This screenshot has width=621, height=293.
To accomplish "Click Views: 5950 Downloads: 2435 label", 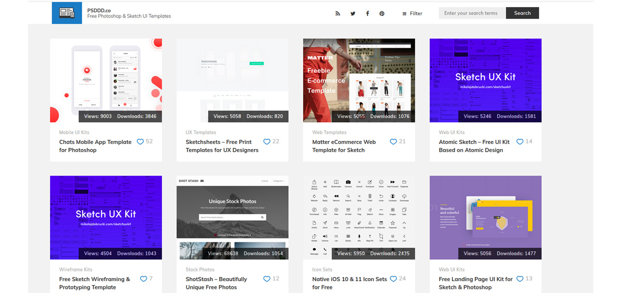I will [373, 253].
